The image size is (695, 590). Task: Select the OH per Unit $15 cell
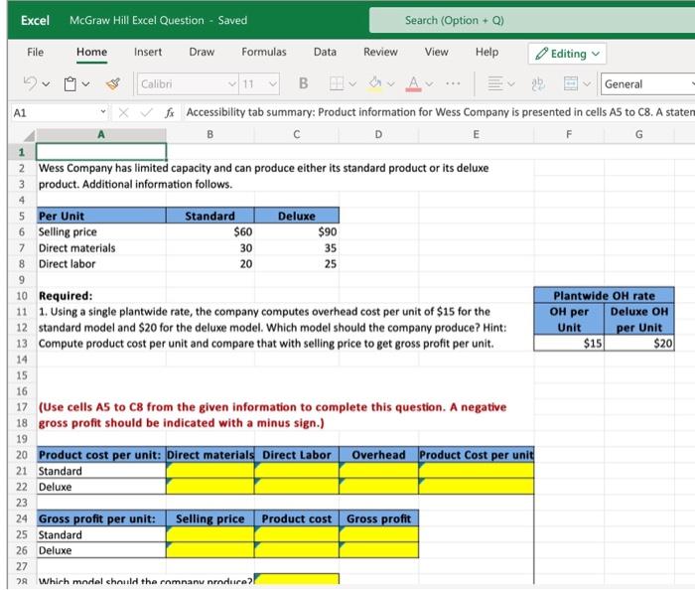point(569,343)
